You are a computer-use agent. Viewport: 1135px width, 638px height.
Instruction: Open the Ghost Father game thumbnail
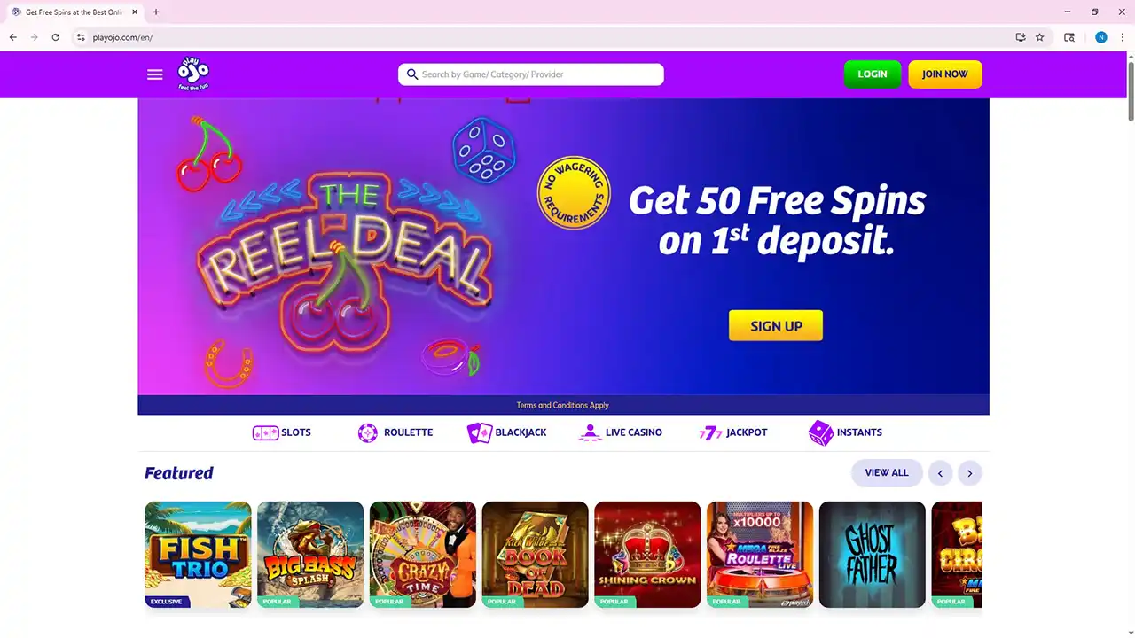[873, 555]
